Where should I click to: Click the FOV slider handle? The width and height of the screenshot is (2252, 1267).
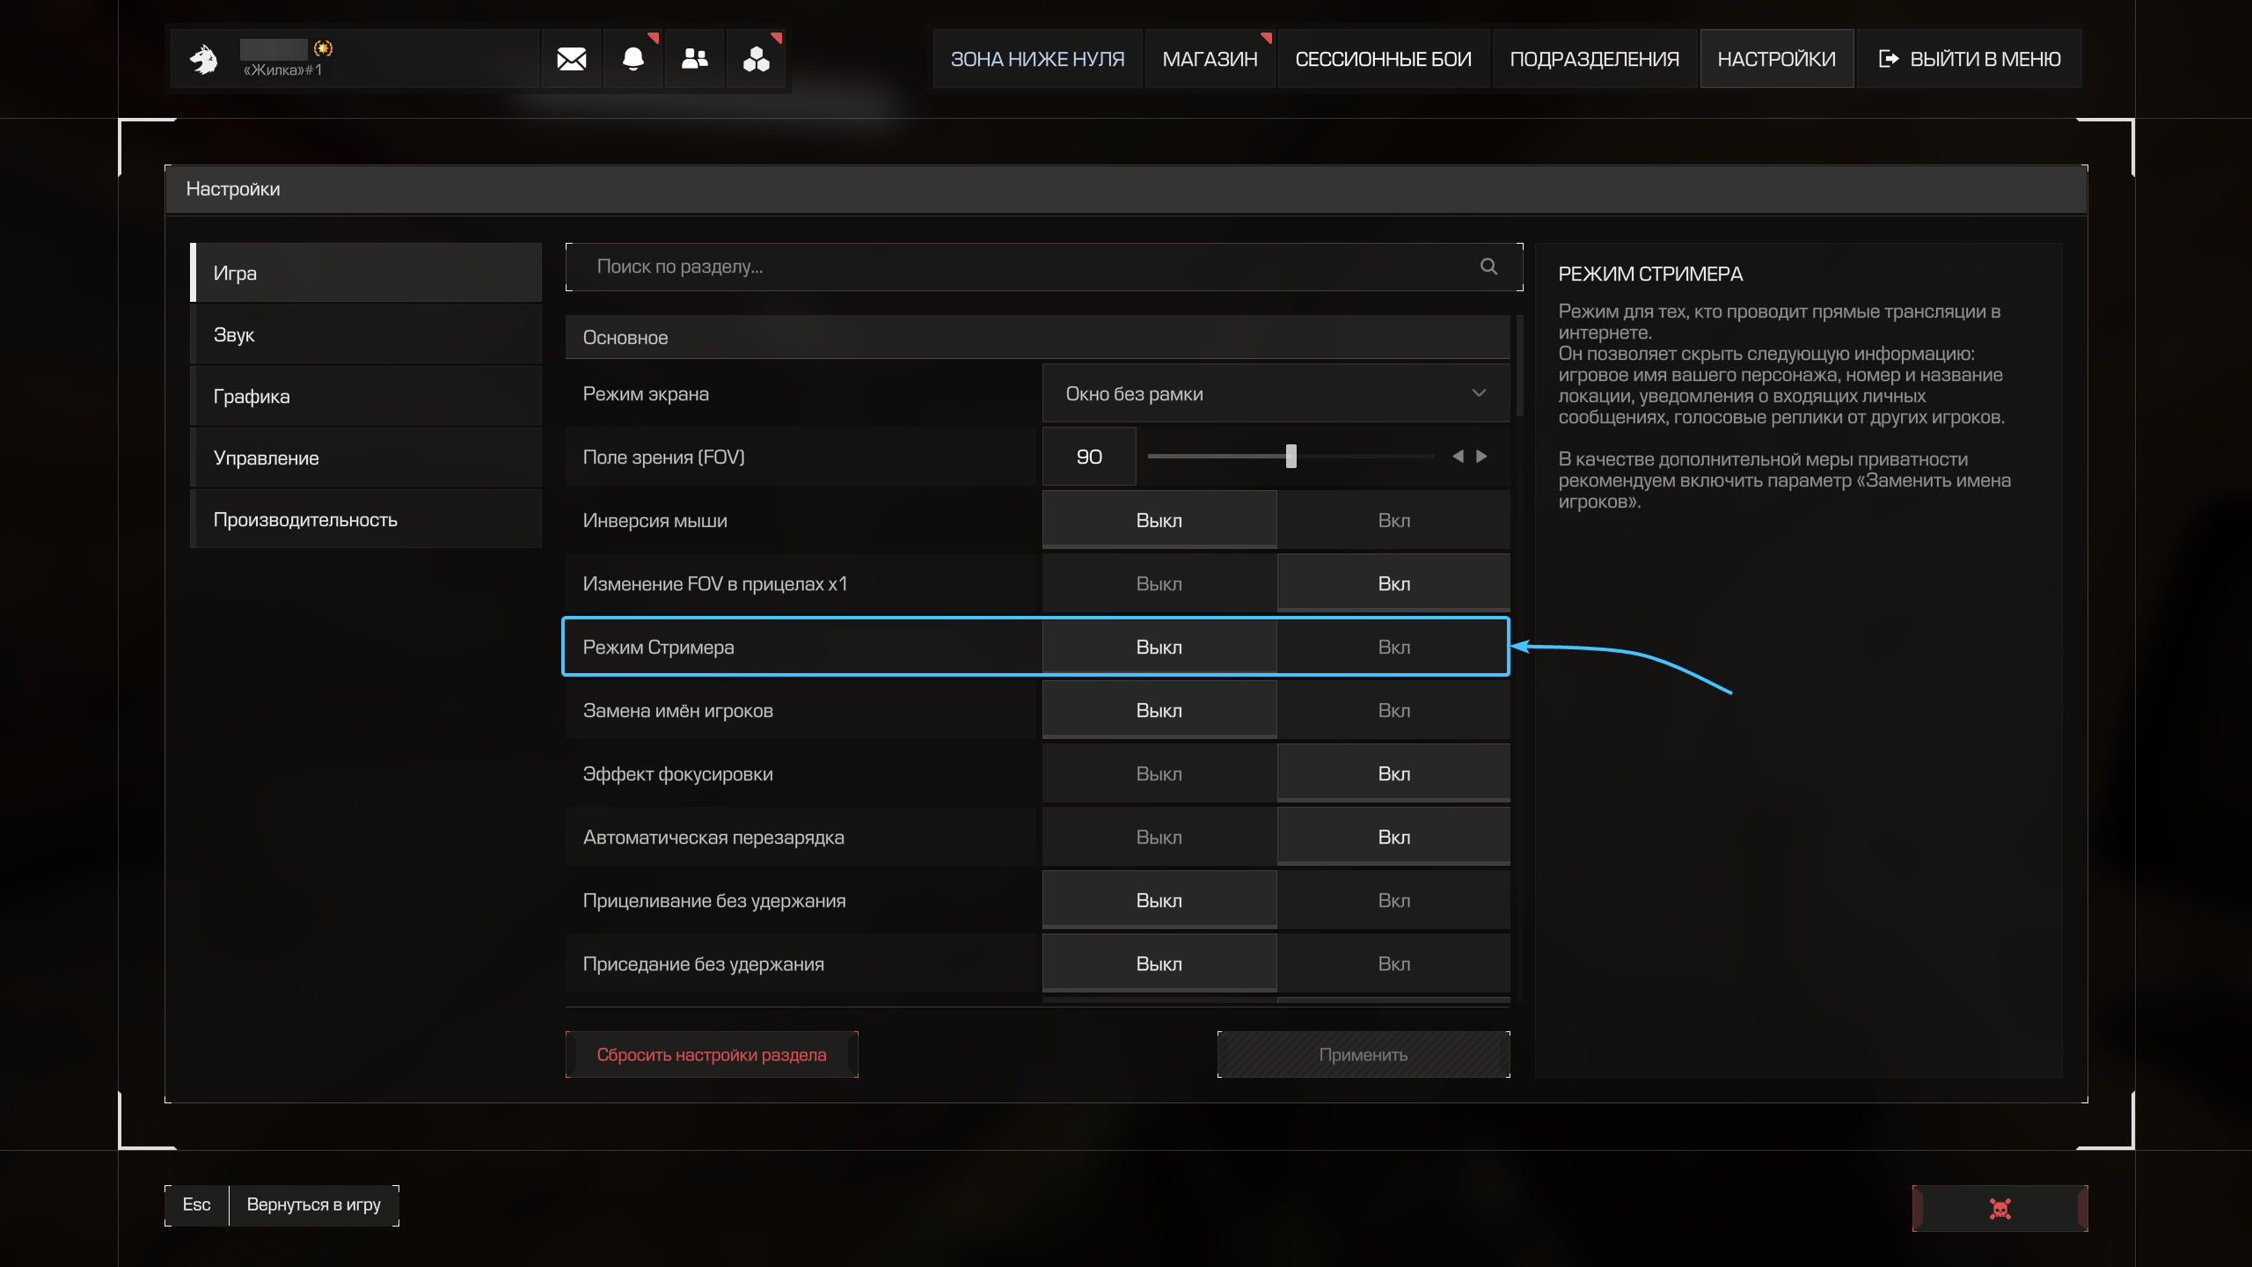pos(1291,457)
